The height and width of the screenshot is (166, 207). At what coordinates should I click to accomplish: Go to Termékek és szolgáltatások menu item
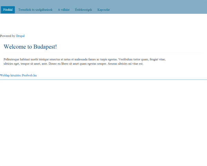[36, 10]
